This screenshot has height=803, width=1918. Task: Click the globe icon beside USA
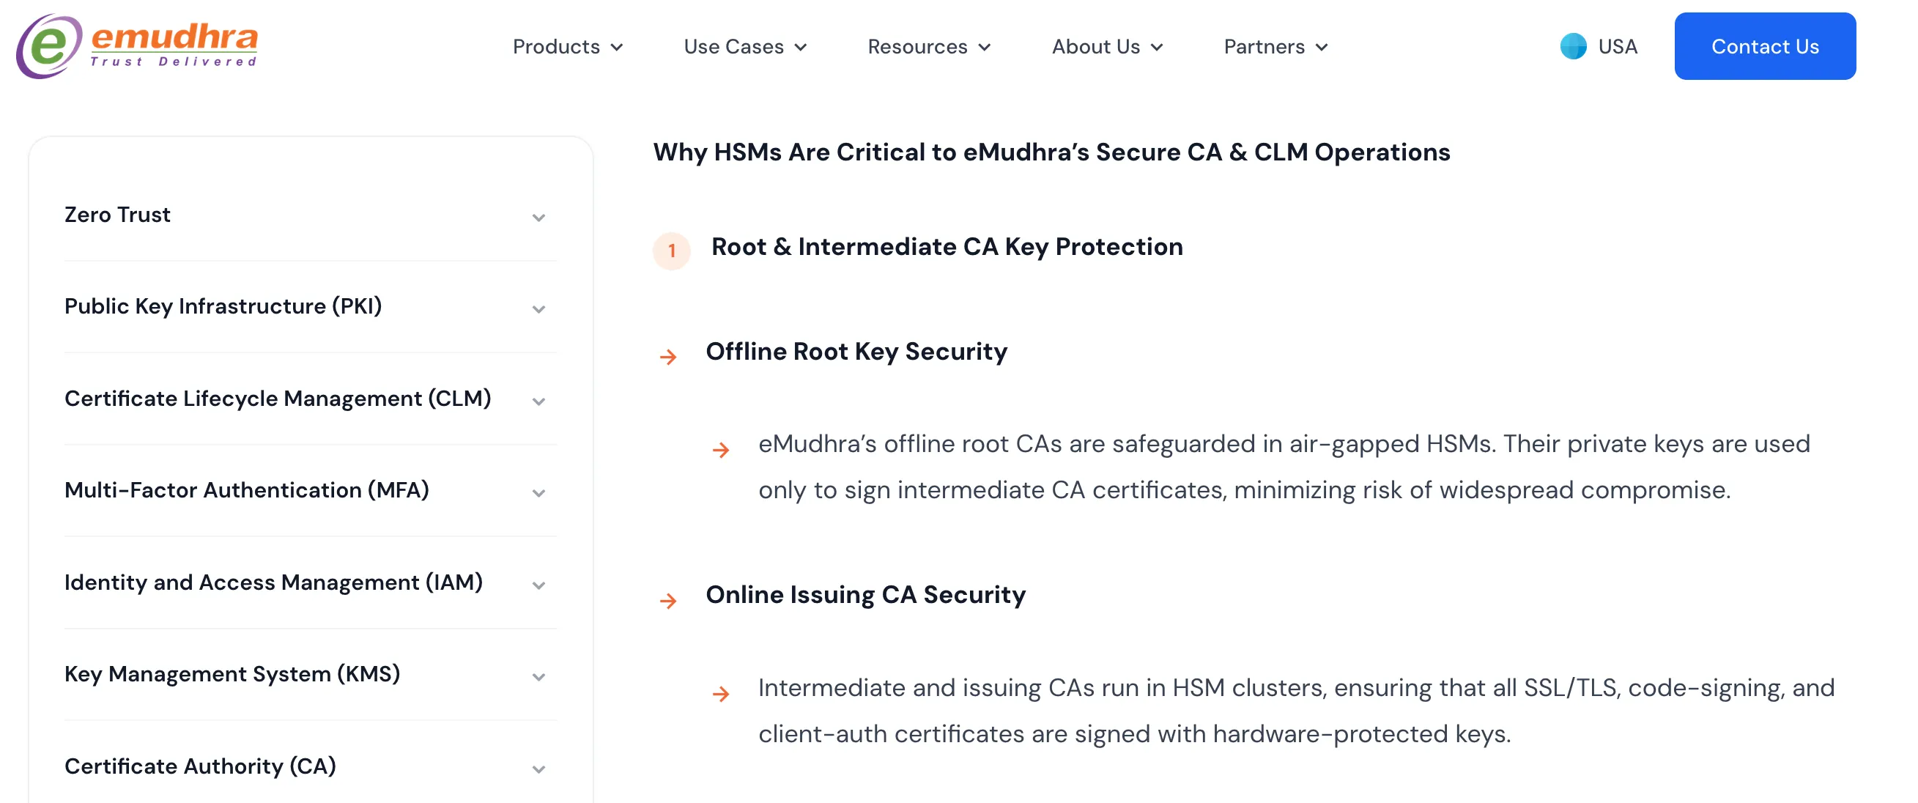(x=1572, y=46)
